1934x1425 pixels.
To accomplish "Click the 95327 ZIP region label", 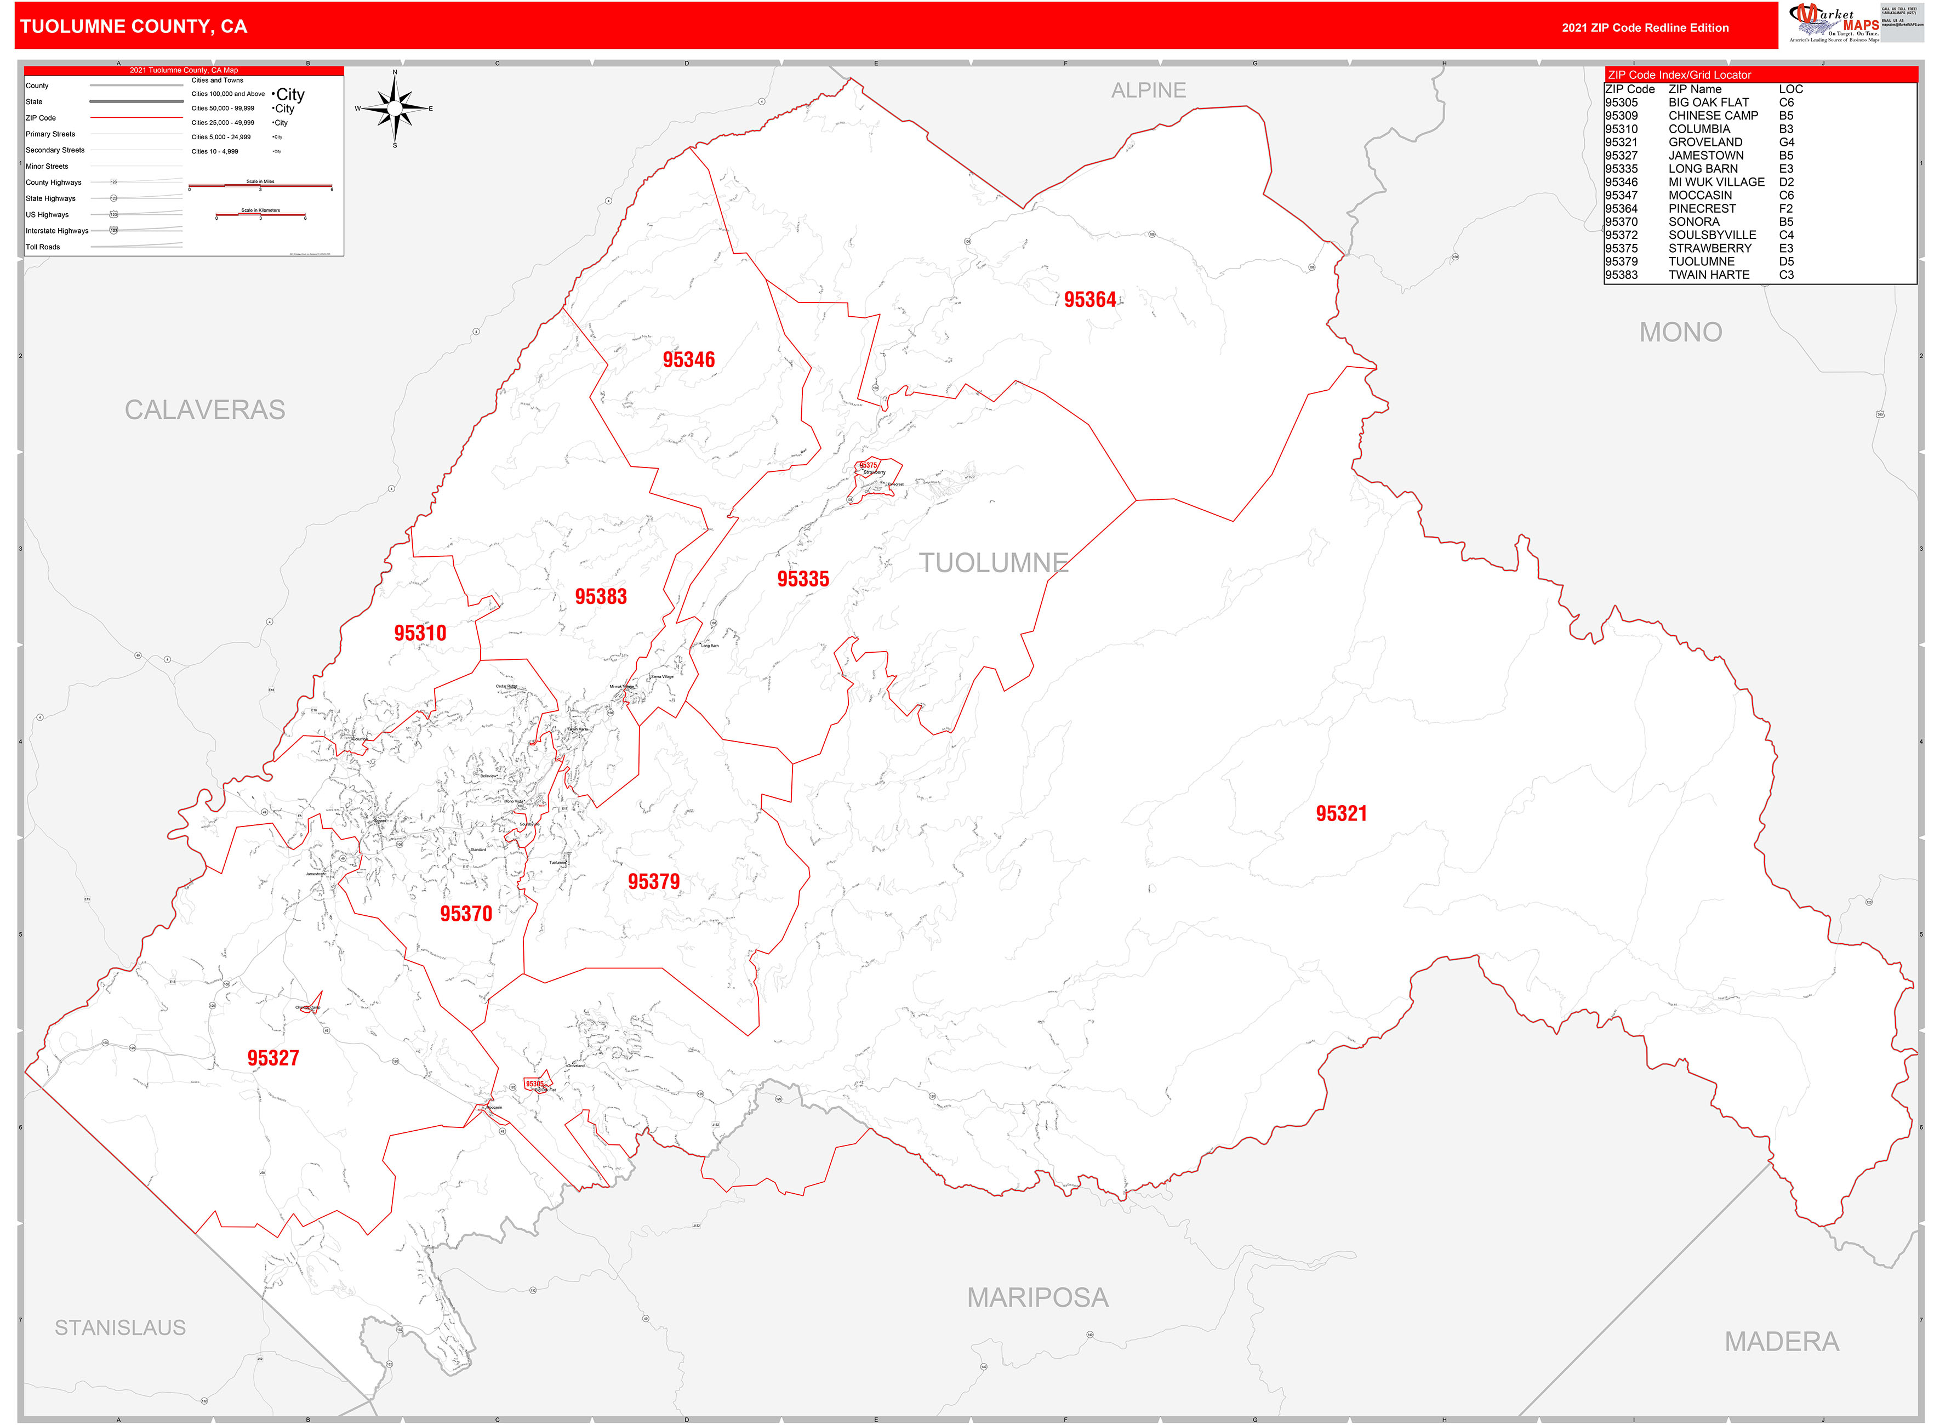I will click(272, 1058).
